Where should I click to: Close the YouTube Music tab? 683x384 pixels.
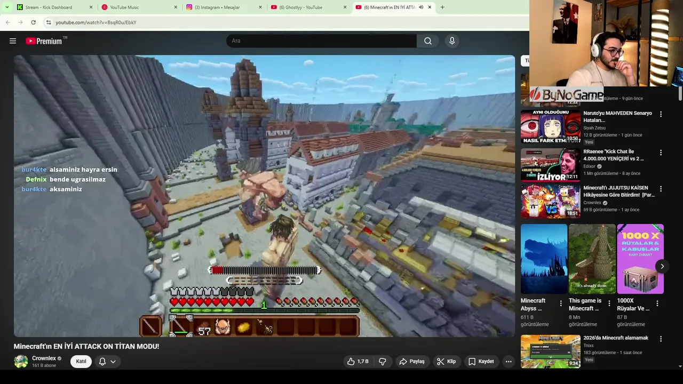pos(176,7)
